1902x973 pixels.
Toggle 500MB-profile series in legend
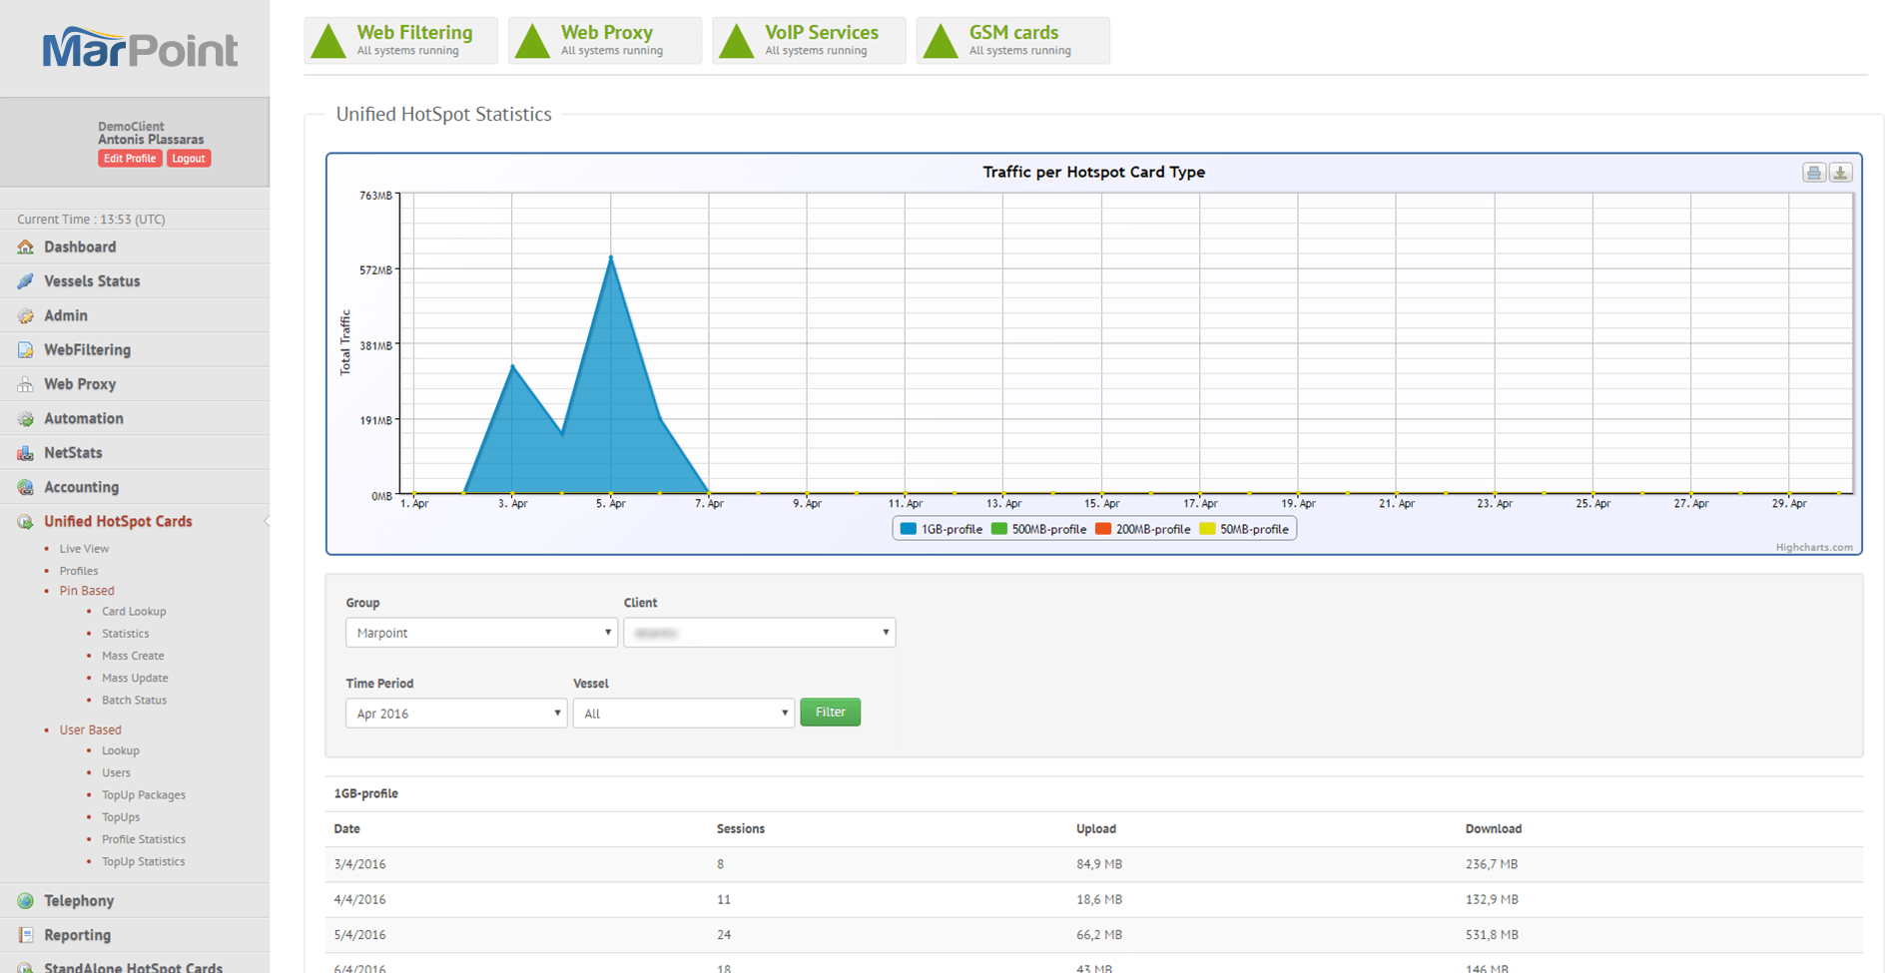(1038, 529)
